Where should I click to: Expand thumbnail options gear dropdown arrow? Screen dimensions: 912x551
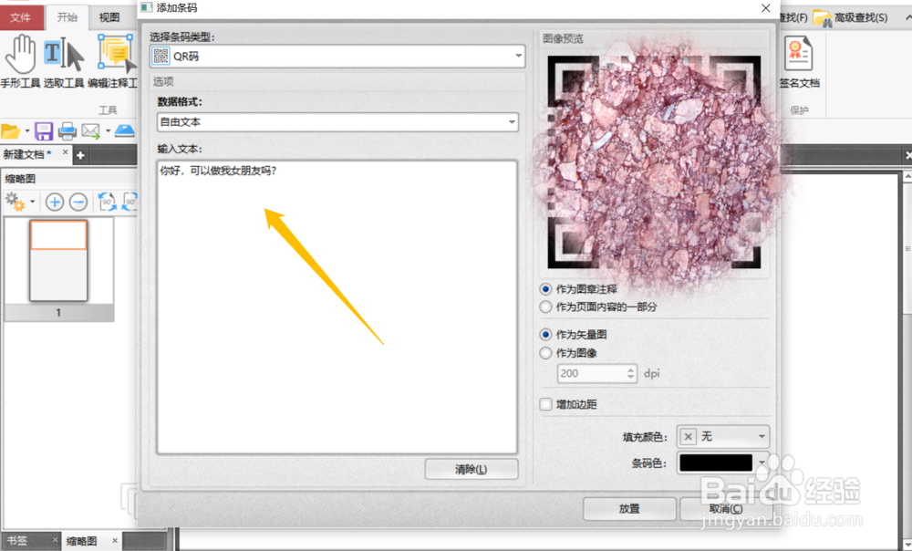pyautogui.click(x=33, y=202)
